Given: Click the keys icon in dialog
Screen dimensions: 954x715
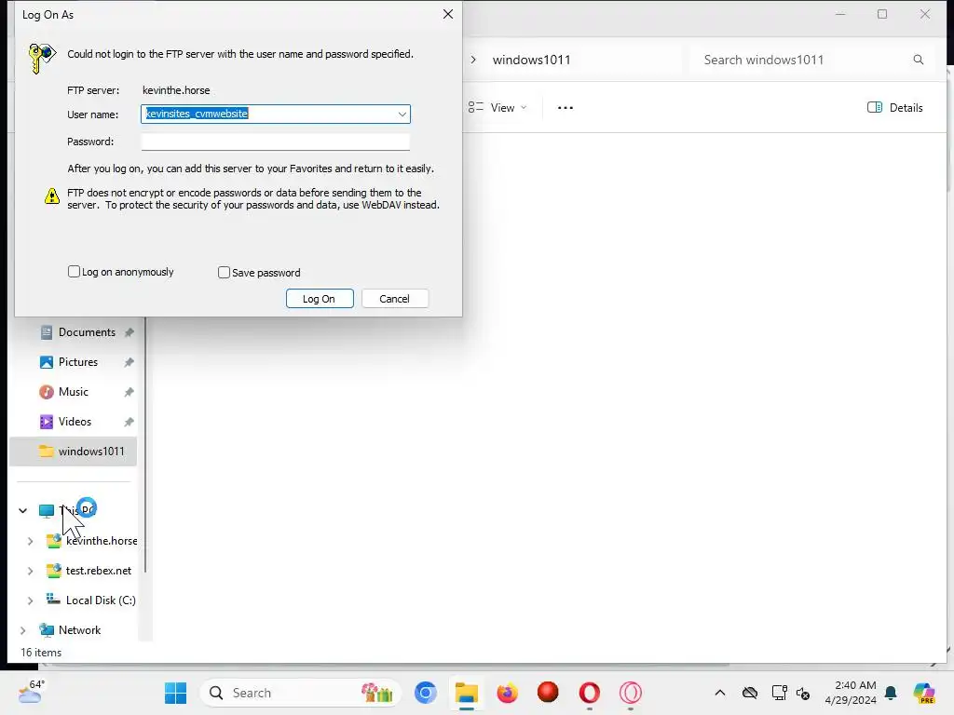Looking at the screenshot, I should coord(42,59).
